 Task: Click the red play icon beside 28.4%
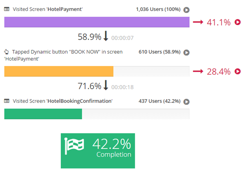pyautogui.click(x=237, y=71)
